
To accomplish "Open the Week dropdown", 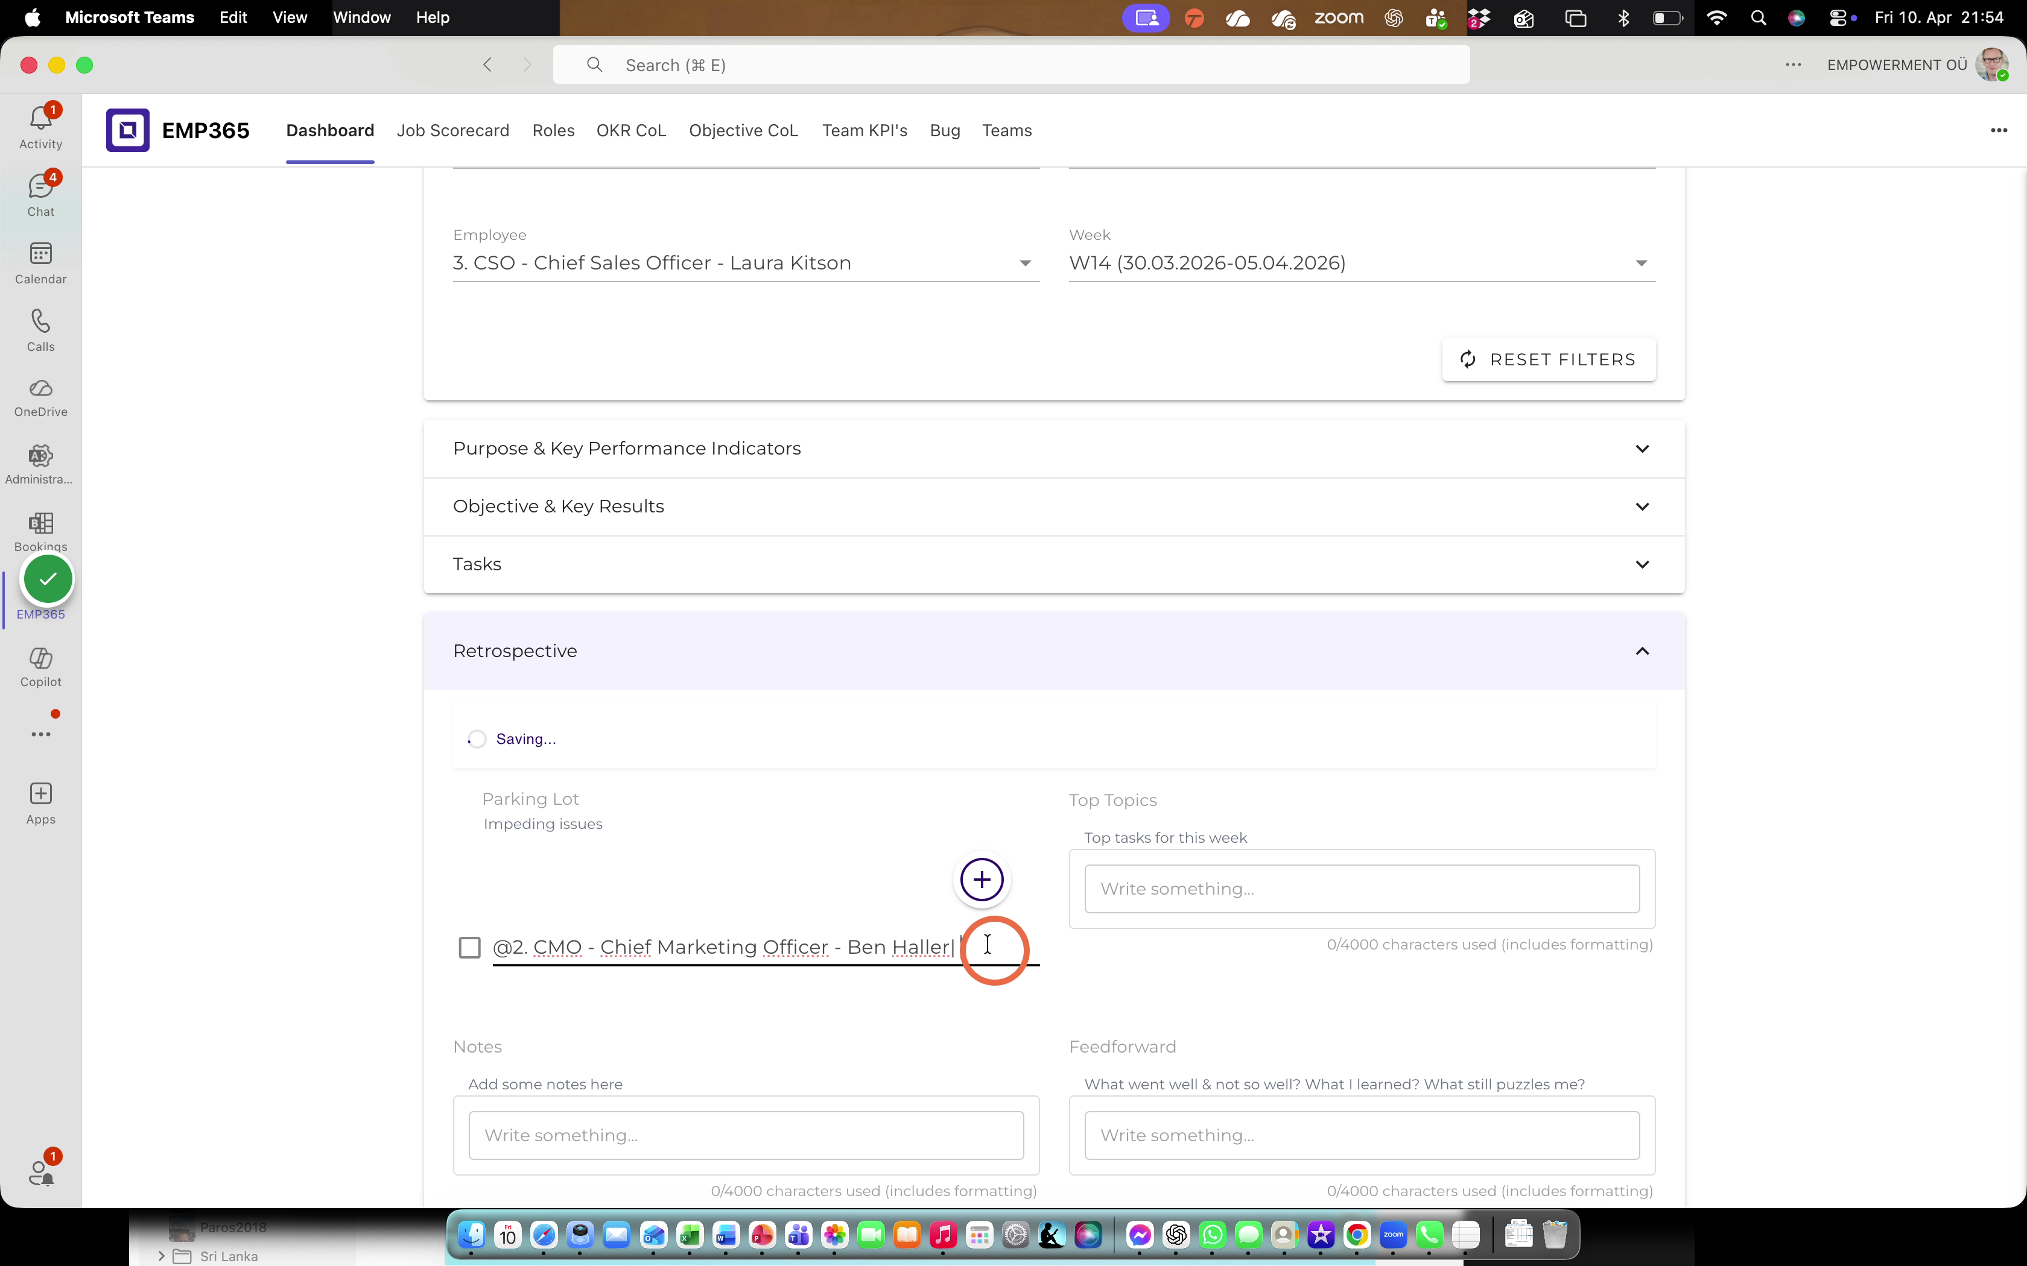I will coord(1361,263).
